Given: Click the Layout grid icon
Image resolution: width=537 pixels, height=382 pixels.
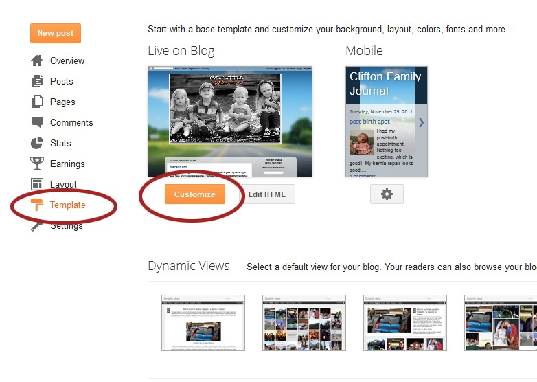Looking at the screenshot, I should coord(37,184).
